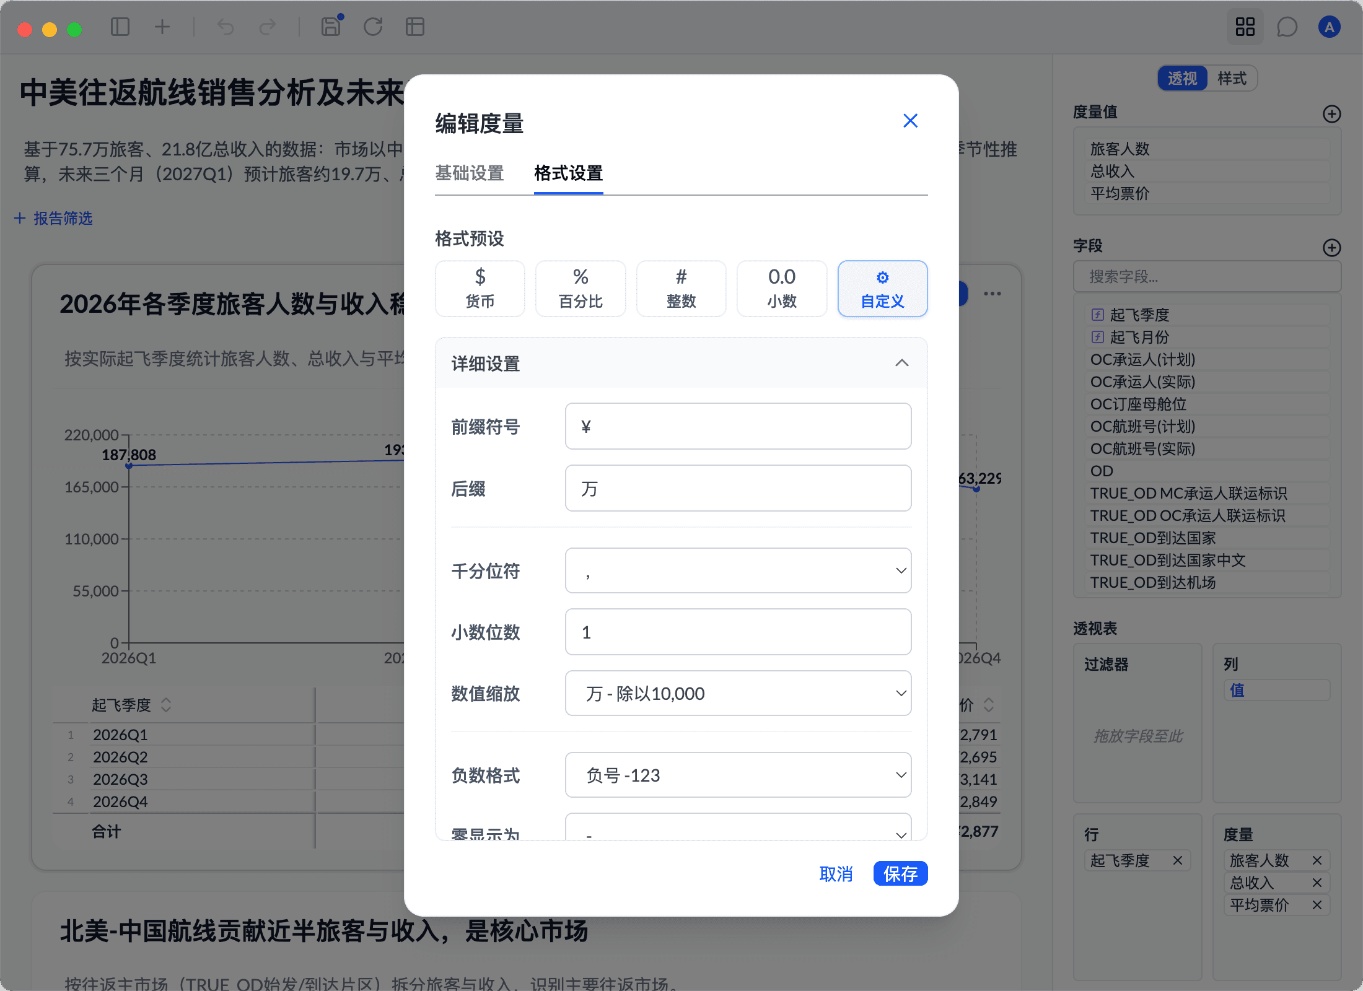Click the 前缀符号 input field
This screenshot has height=991, width=1363.
coord(738,426)
